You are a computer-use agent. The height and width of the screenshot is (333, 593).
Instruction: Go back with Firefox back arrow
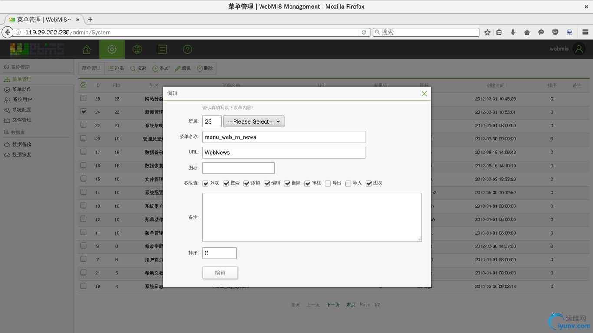click(7, 32)
